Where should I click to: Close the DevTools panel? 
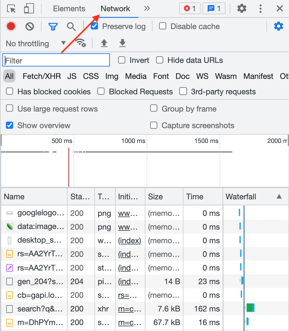[x=280, y=8]
